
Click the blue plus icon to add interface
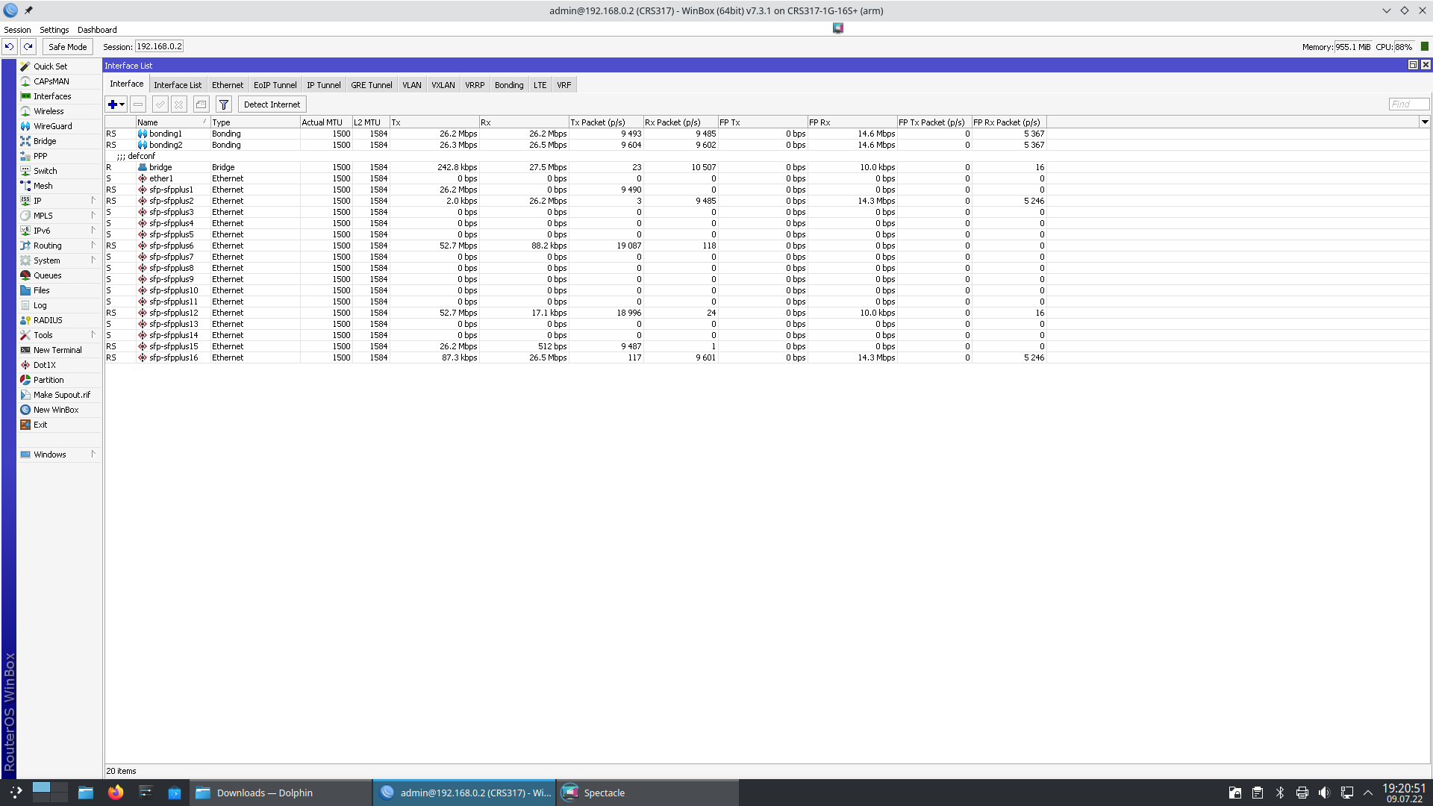111,104
